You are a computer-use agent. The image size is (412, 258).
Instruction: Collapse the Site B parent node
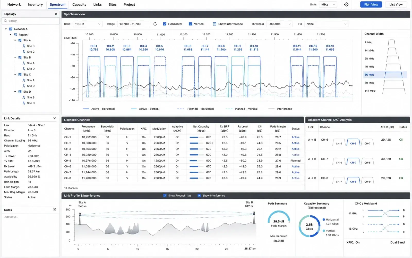15,58
